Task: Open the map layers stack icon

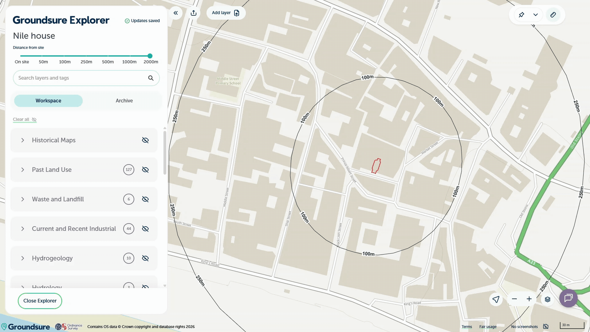Action: [x=548, y=299]
